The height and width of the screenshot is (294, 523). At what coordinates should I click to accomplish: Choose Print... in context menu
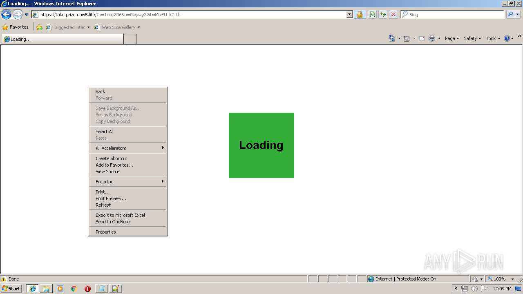click(127, 192)
